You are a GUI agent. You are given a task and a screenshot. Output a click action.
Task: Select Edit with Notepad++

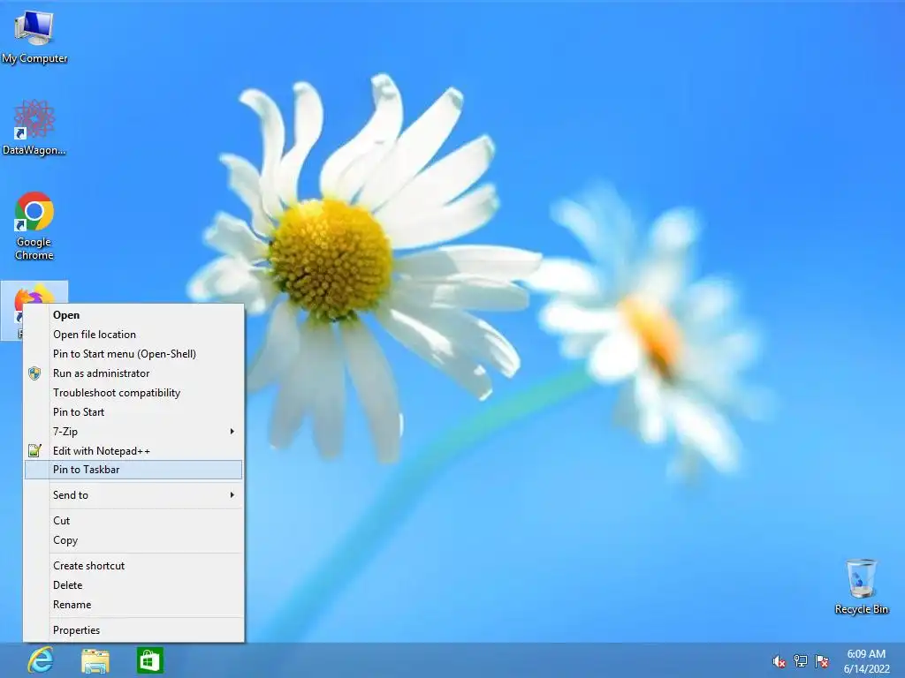tap(133, 451)
